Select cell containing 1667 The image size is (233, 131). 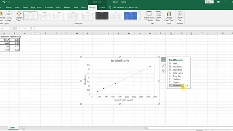click(x=5, y=40)
